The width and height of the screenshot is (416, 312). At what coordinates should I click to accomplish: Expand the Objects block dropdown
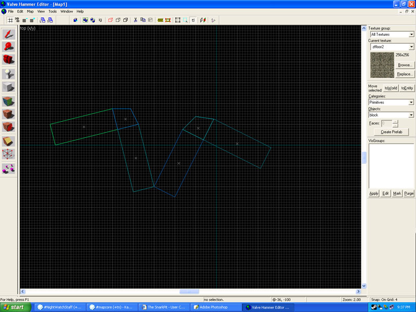(411, 115)
